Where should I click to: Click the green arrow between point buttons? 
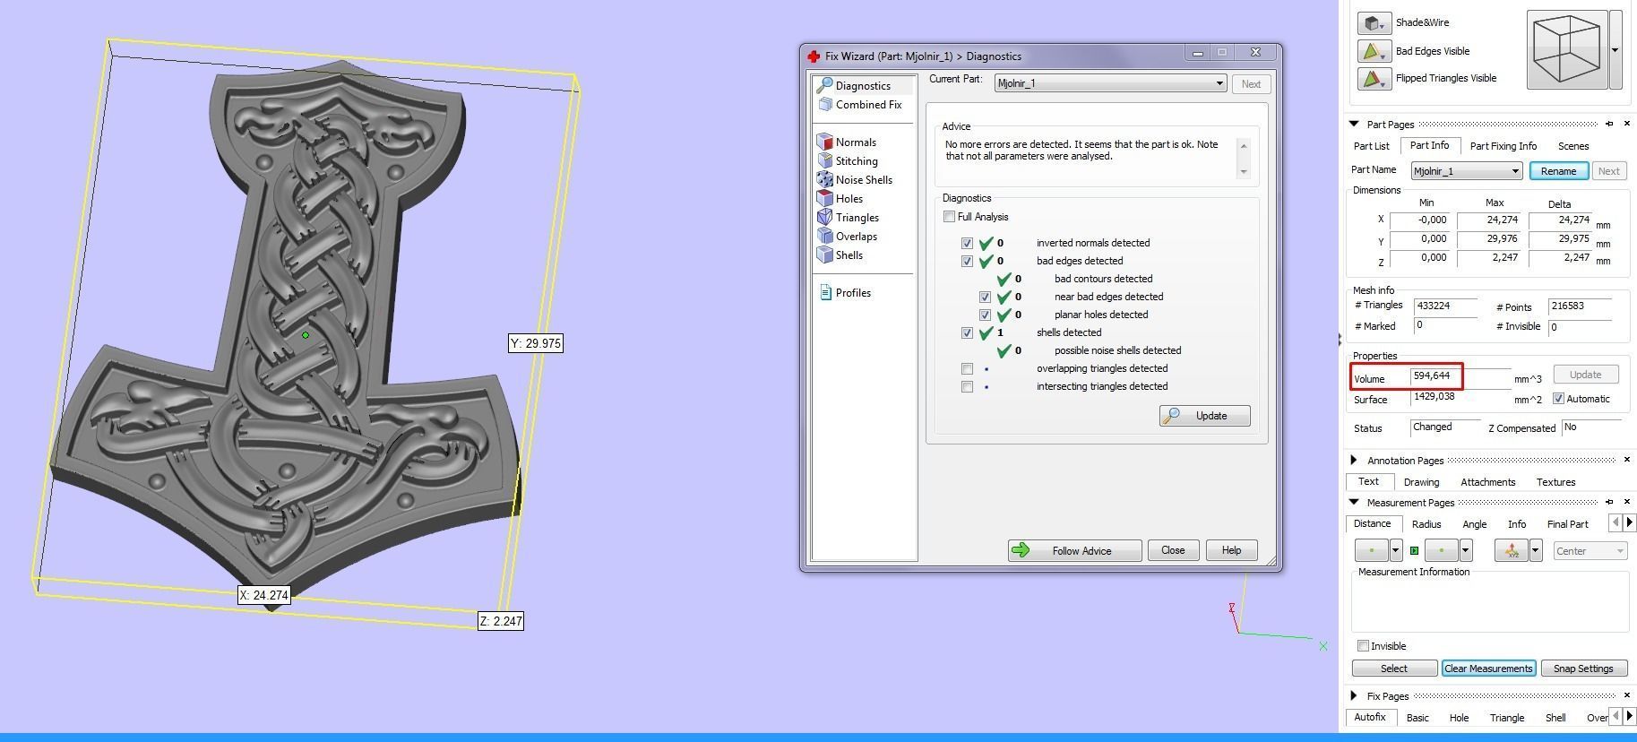[1414, 551]
